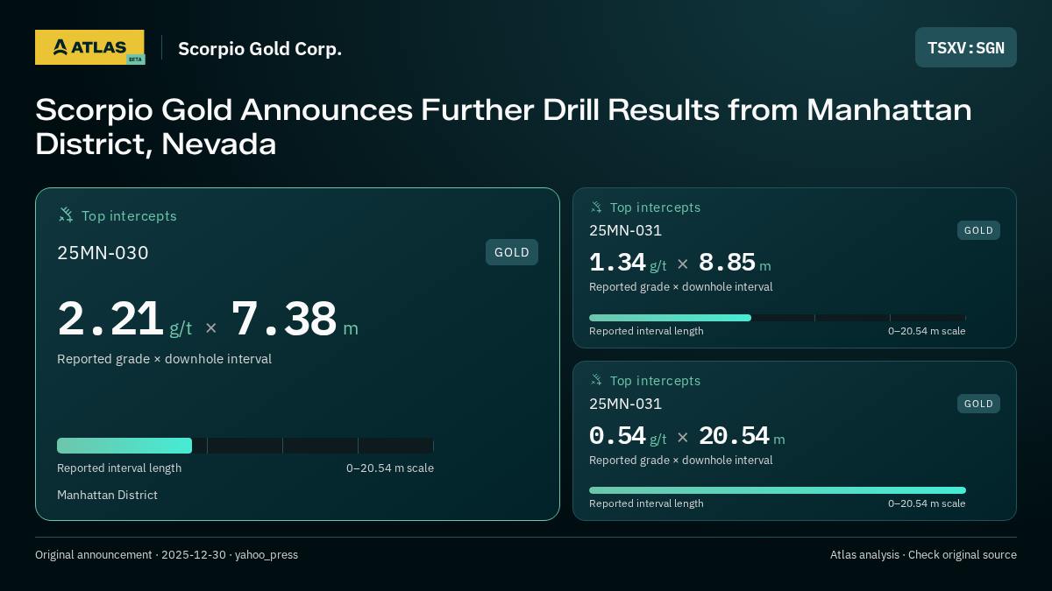Click the drill icon in the 25MN-030 card
Viewport: 1052px width, 591px height.
(66, 215)
